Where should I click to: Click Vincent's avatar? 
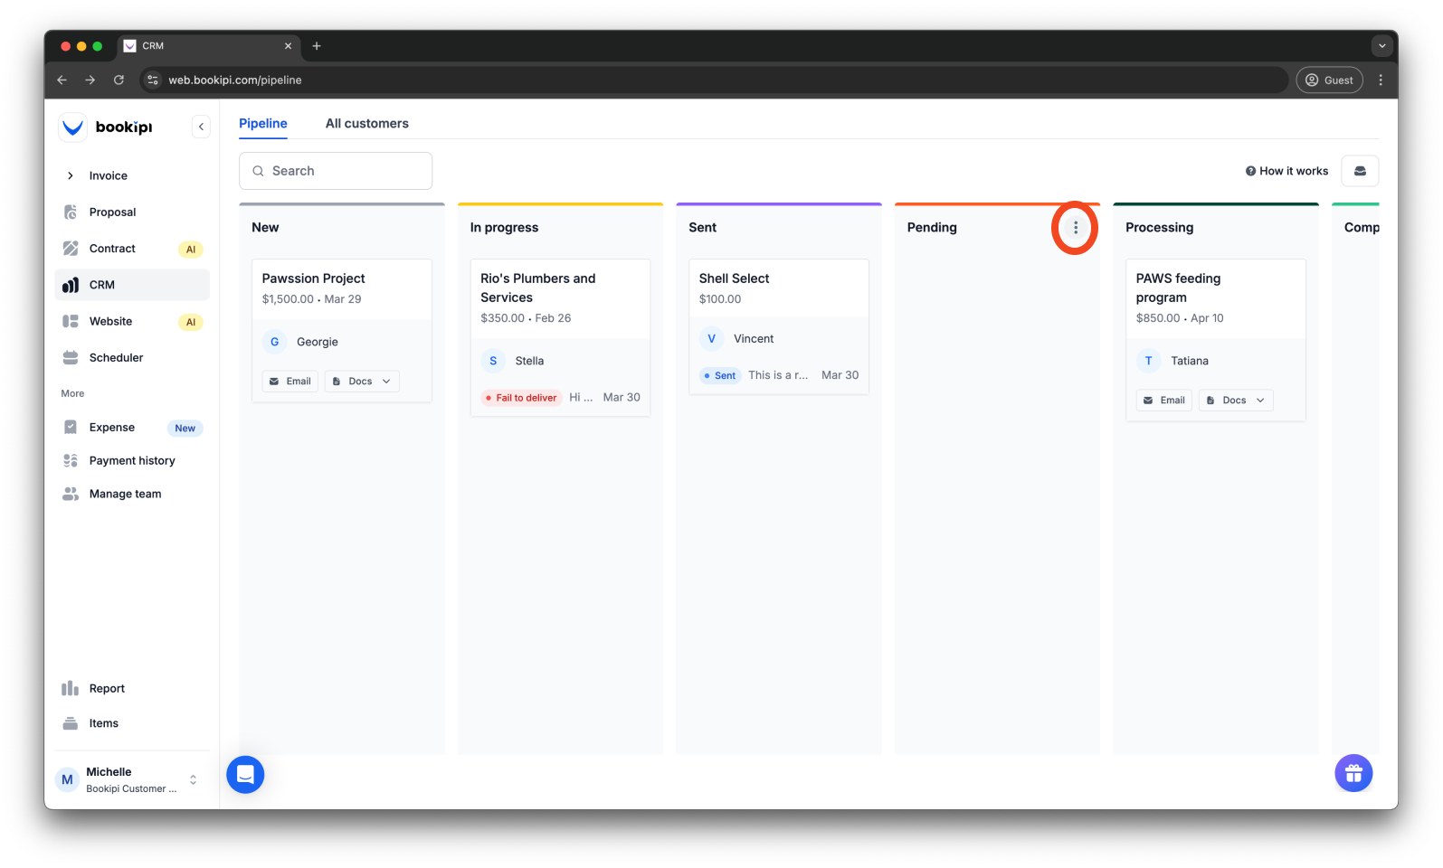pyautogui.click(x=711, y=338)
